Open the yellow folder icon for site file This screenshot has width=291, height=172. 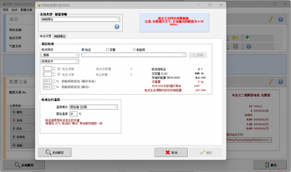pyautogui.click(x=235, y=38)
